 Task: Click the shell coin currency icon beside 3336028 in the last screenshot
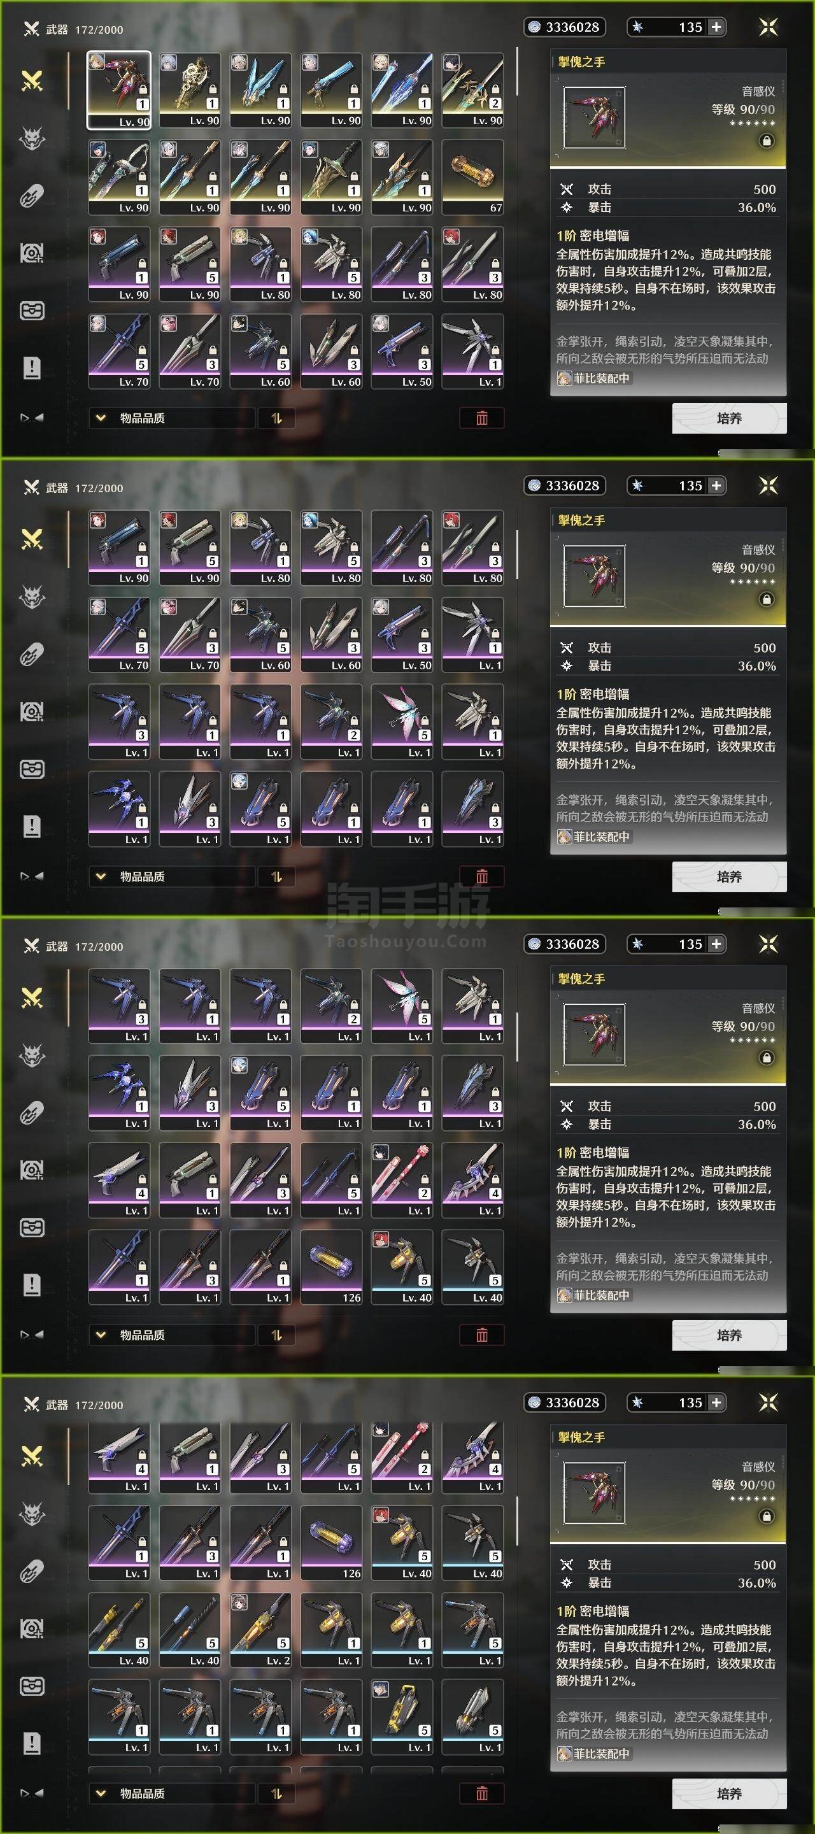(535, 1402)
